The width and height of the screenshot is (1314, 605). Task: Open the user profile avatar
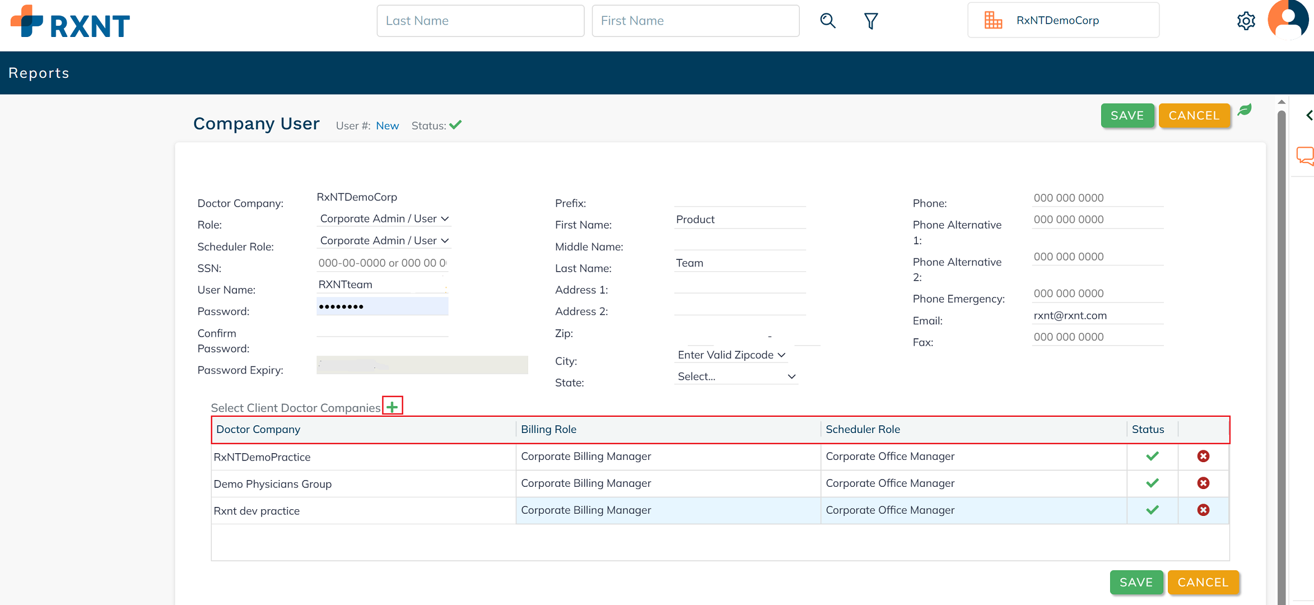1288,20
